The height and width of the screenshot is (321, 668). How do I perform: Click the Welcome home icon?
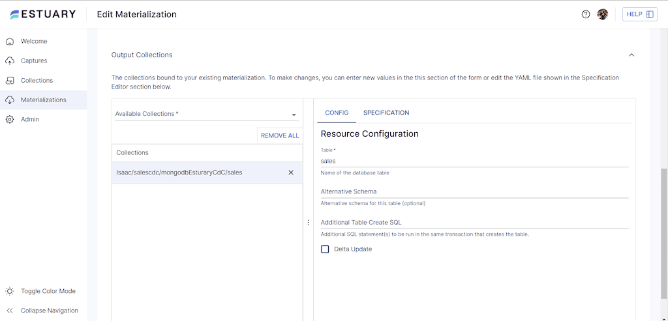click(9, 41)
